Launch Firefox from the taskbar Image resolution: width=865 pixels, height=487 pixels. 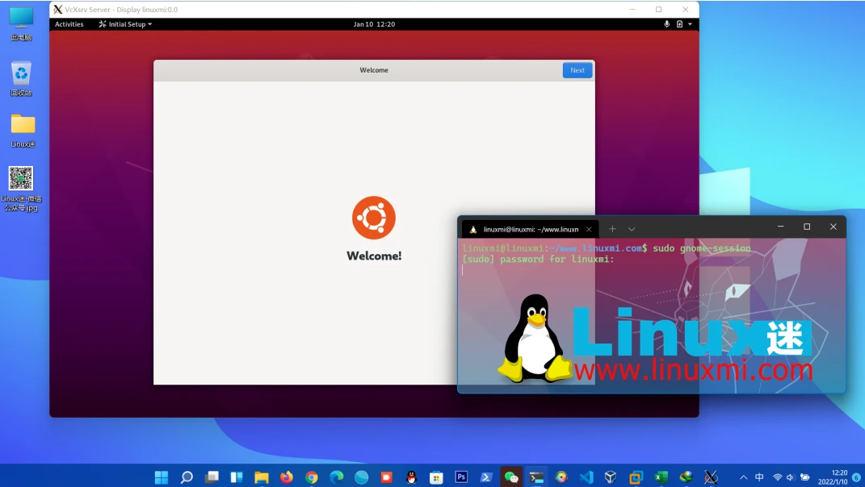click(x=286, y=477)
